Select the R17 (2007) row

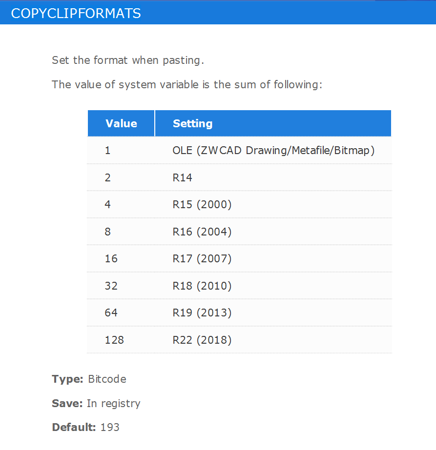point(239,258)
